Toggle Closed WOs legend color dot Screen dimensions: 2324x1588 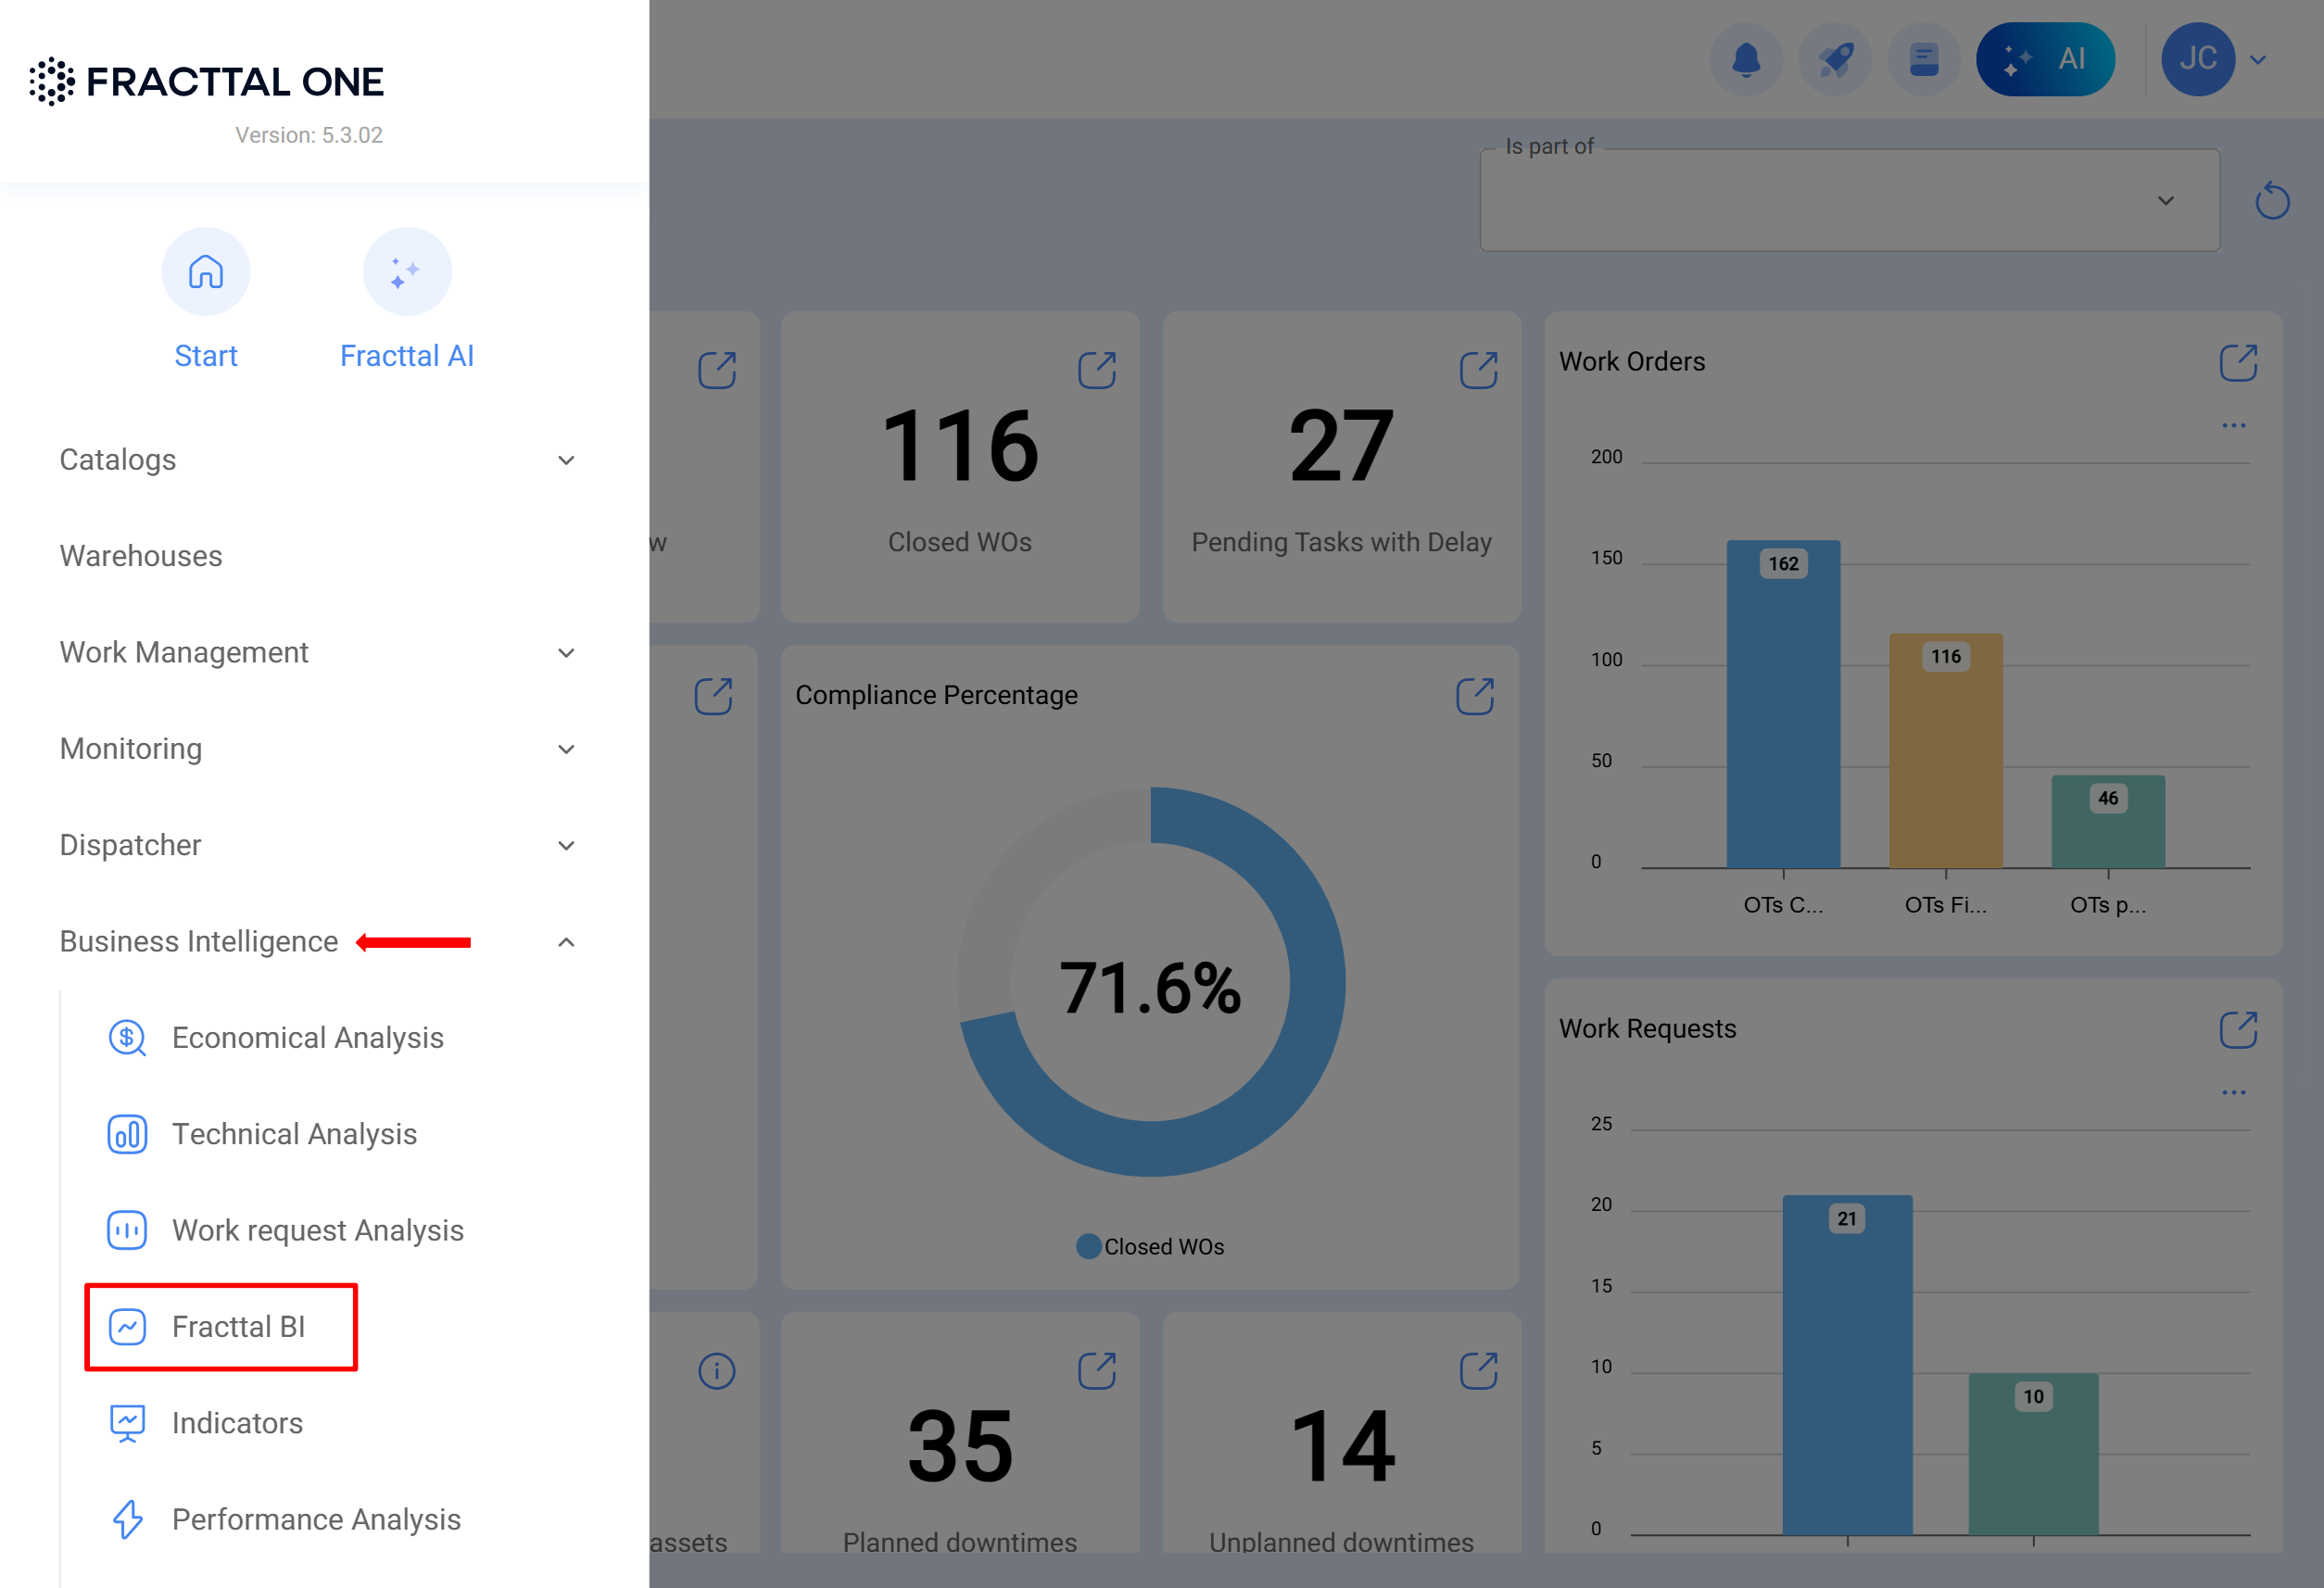1088,1247
